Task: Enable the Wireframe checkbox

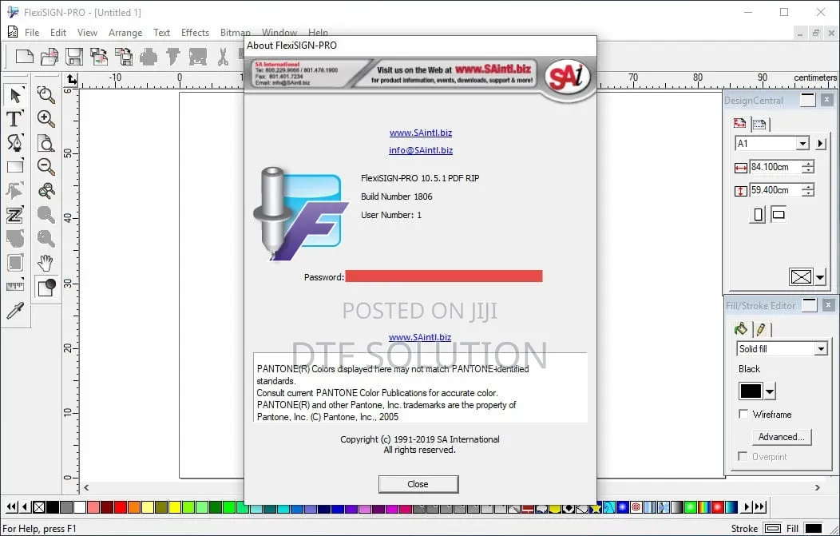Action: coord(743,414)
